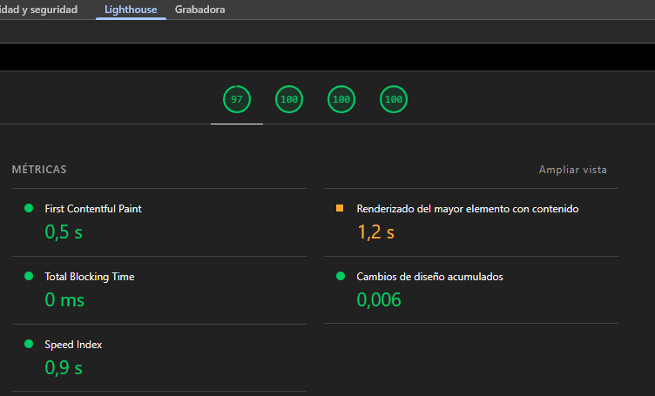The height and width of the screenshot is (396, 655).
Task: Click green dot beside Total Blocking Time
Action: (29, 277)
